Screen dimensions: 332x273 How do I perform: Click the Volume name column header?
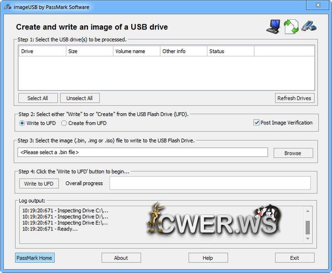click(x=136, y=51)
